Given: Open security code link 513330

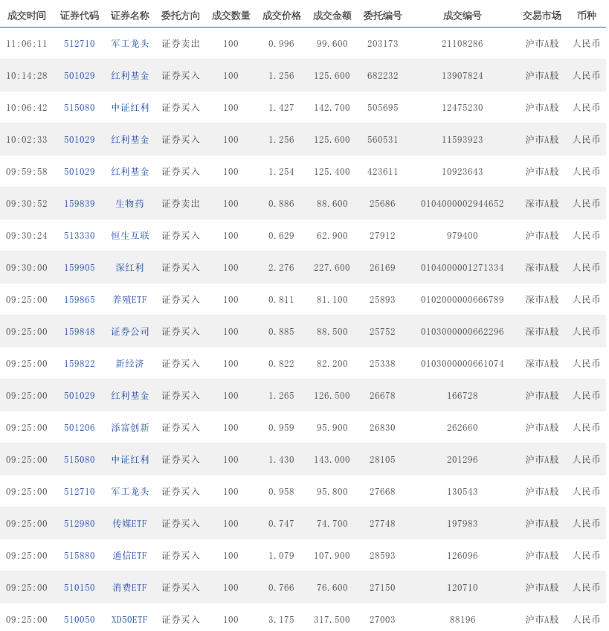Looking at the screenshot, I should (x=80, y=236).
